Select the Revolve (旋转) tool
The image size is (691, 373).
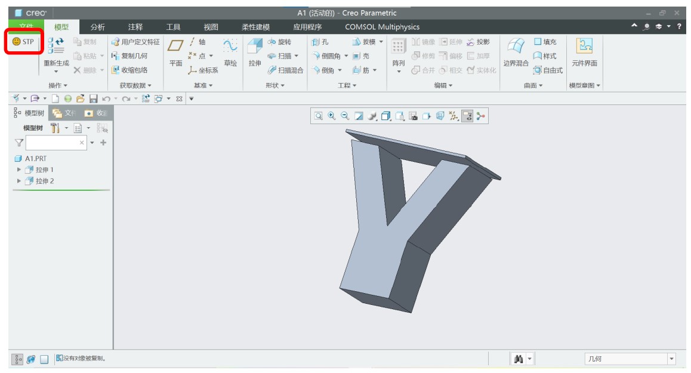[x=279, y=42]
